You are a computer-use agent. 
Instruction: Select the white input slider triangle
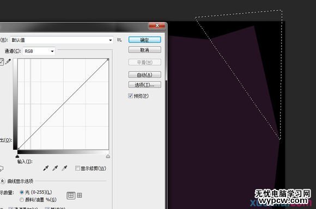coord(108,156)
